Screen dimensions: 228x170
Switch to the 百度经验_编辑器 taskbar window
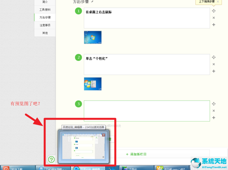tap(88, 168)
